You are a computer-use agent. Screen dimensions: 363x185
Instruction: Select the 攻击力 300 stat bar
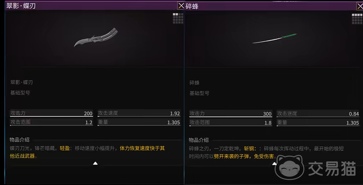click(x=231, y=114)
